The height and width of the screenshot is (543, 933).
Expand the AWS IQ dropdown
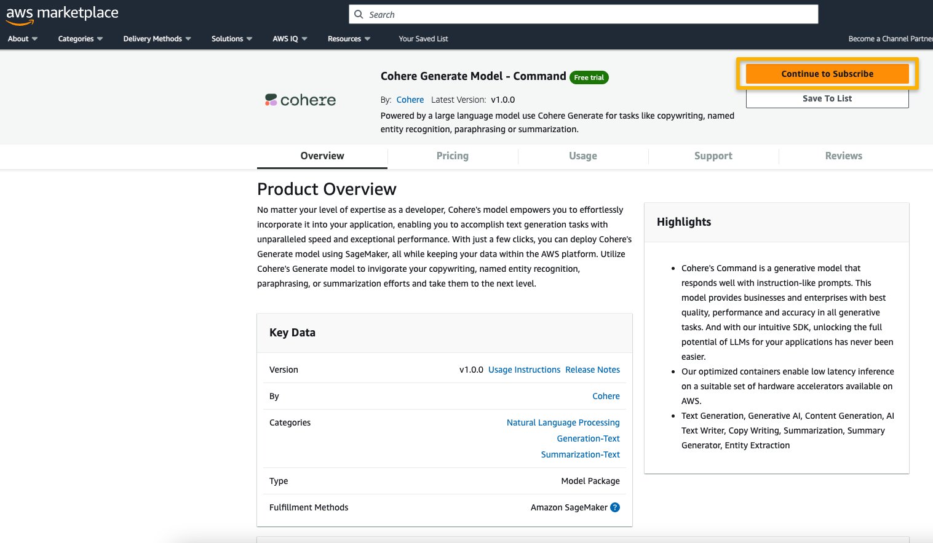(x=290, y=39)
